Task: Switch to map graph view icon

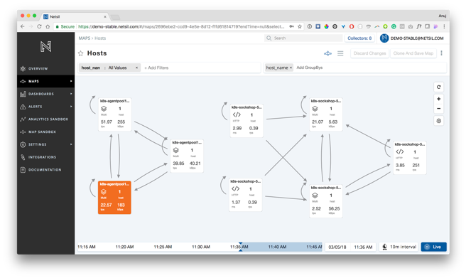Action: click(327, 53)
